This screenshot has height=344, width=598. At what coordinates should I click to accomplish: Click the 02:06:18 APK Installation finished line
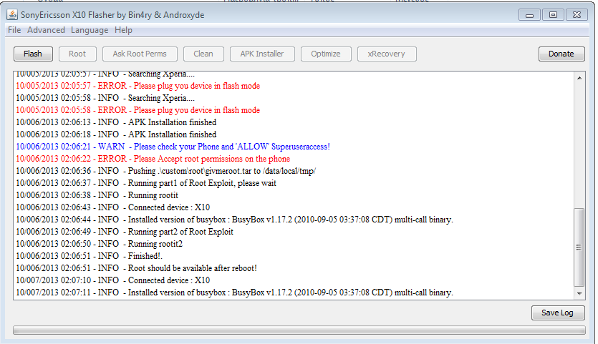pos(116,134)
